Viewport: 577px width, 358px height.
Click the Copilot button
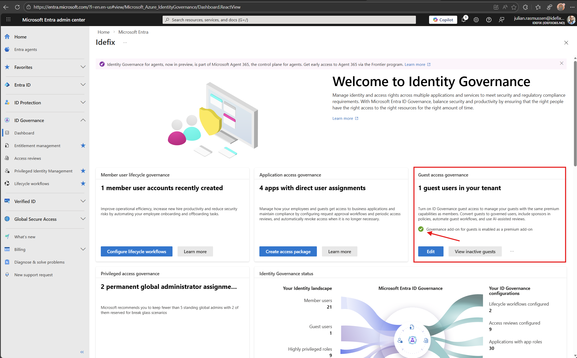tap(443, 20)
